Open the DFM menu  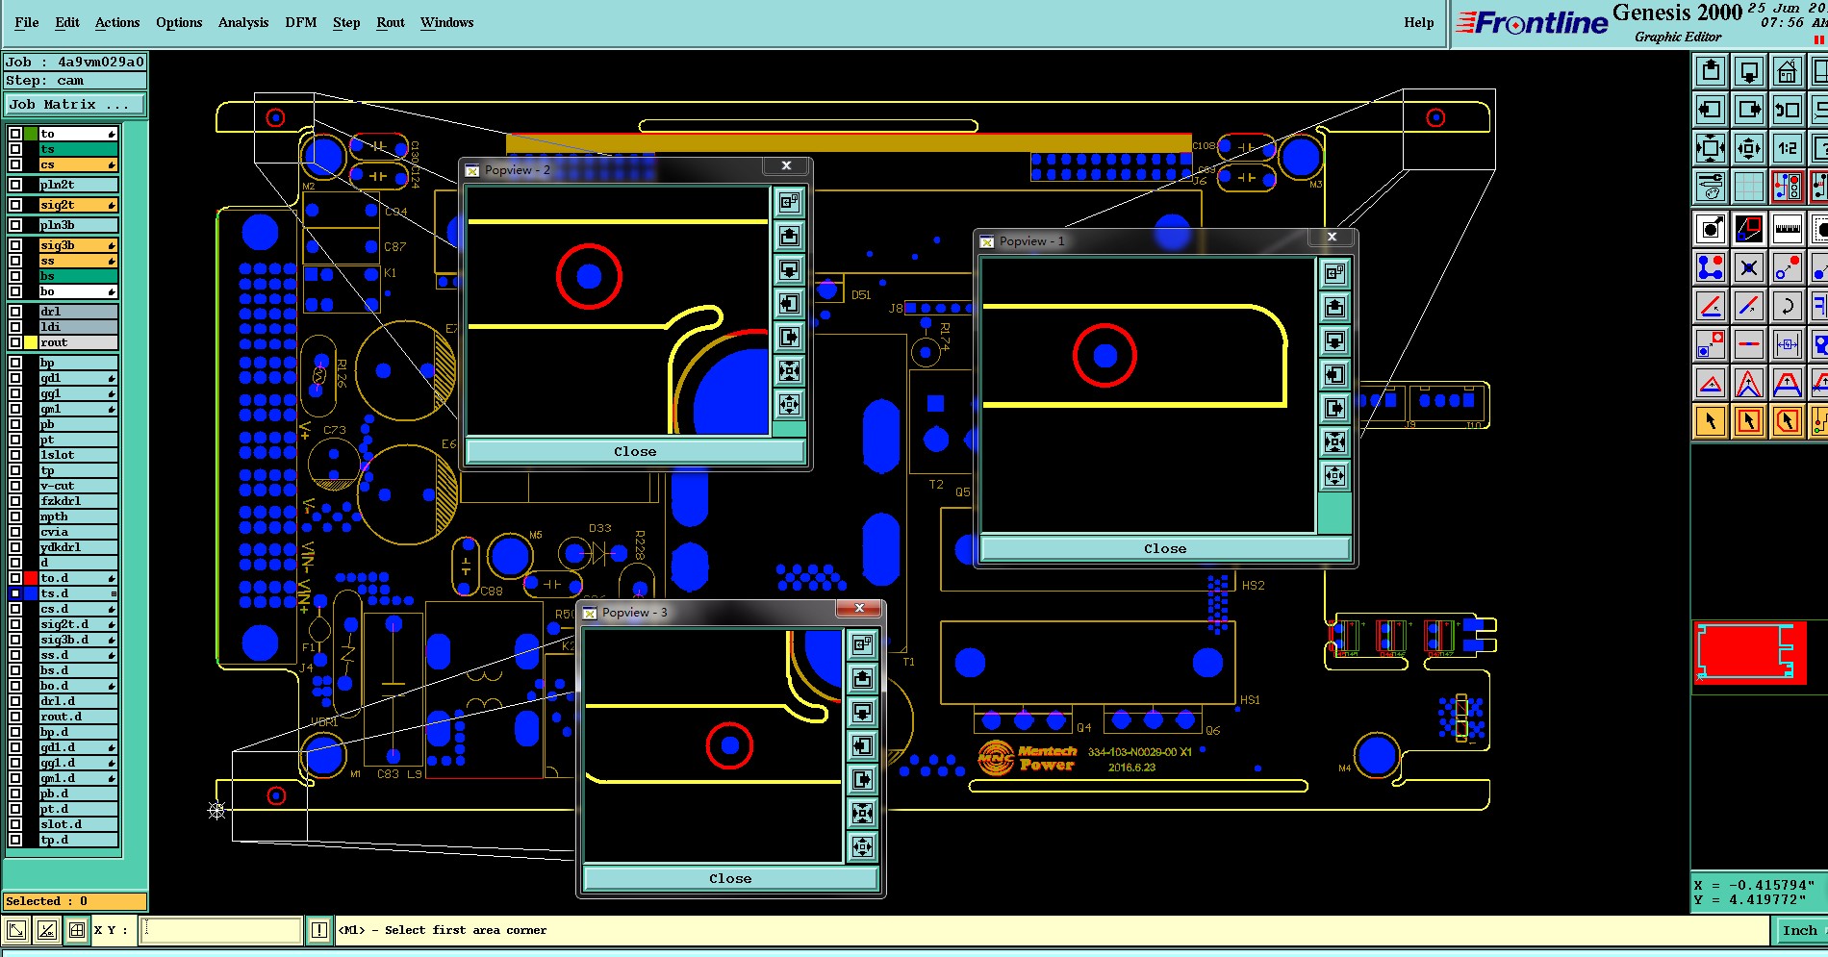301,22
